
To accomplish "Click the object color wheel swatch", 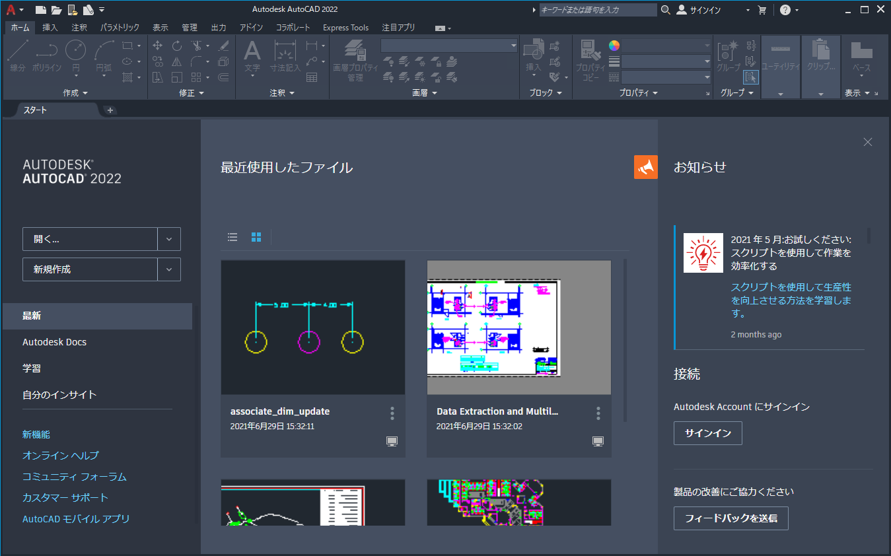I will coord(614,46).
